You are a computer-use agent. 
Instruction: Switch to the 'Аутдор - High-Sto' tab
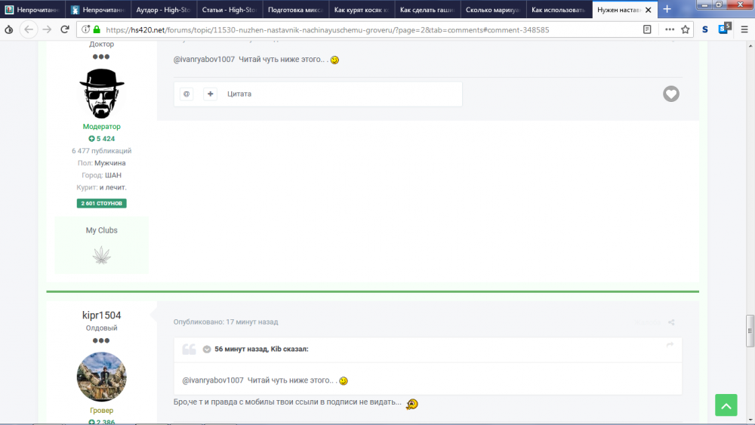[163, 10]
